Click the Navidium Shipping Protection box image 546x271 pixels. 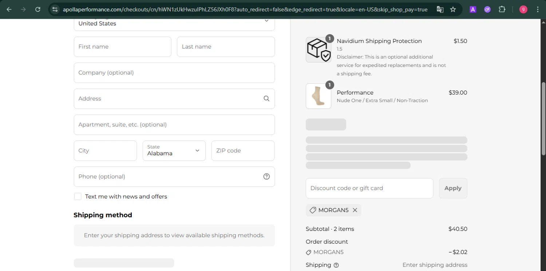pos(318,49)
